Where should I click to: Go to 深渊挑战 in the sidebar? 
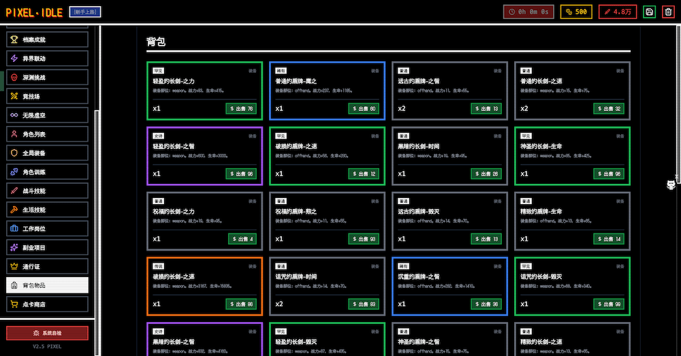coord(47,78)
